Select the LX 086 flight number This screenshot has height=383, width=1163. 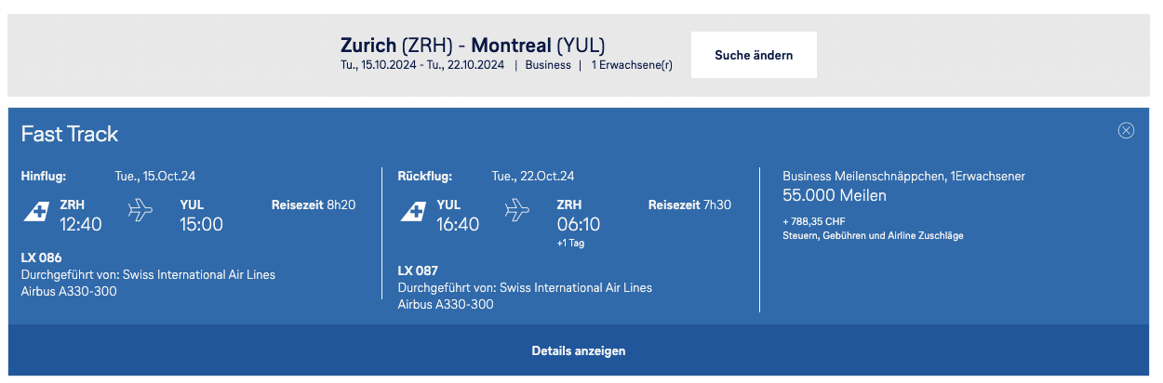41,258
